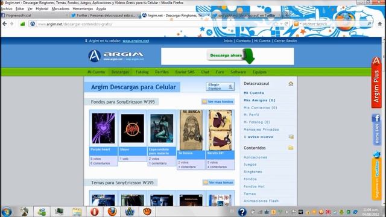386x217 pixels.
Task: Click the Firefox forward arrow
Action: click(x=12, y=24)
